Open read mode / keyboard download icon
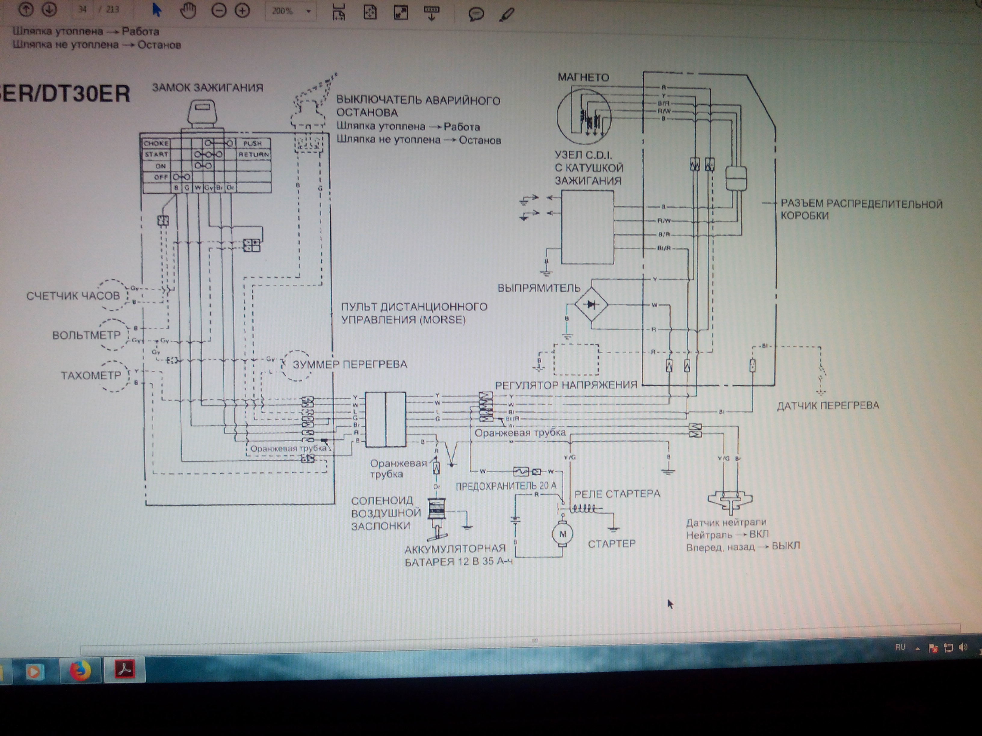The width and height of the screenshot is (982, 736). [x=431, y=13]
